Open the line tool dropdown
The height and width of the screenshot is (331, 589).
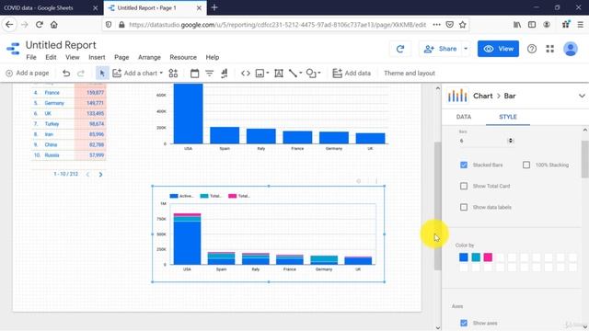click(295, 74)
